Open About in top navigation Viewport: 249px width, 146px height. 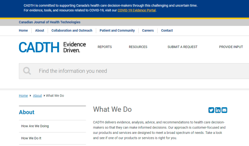click(39, 30)
